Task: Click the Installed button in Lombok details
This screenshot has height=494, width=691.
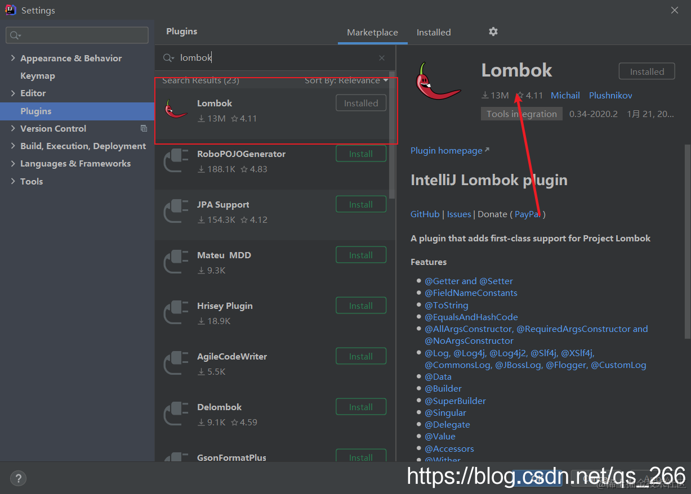Action: (647, 71)
